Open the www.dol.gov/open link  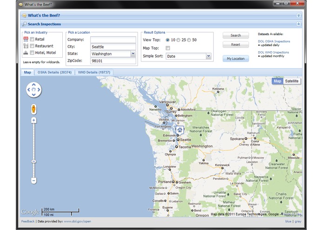coord(78,221)
